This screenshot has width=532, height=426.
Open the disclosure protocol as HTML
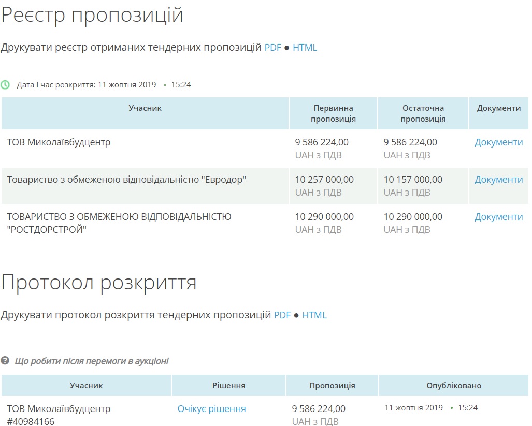314,315
